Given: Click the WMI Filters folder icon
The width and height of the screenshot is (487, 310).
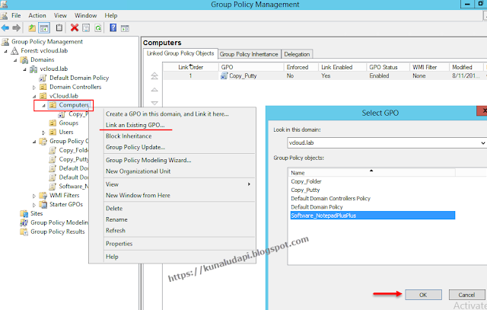Looking at the screenshot, I should pos(43,196).
